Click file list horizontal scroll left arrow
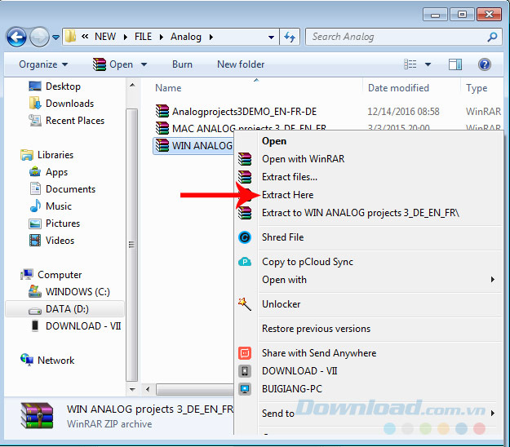Screen dimensions: 510x447 click(x=148, y=389)
